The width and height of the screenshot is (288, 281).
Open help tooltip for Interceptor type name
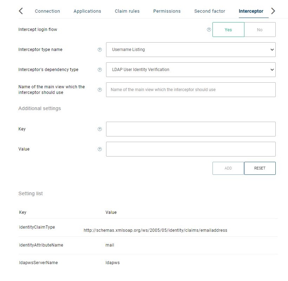click(x=99, y=50)
